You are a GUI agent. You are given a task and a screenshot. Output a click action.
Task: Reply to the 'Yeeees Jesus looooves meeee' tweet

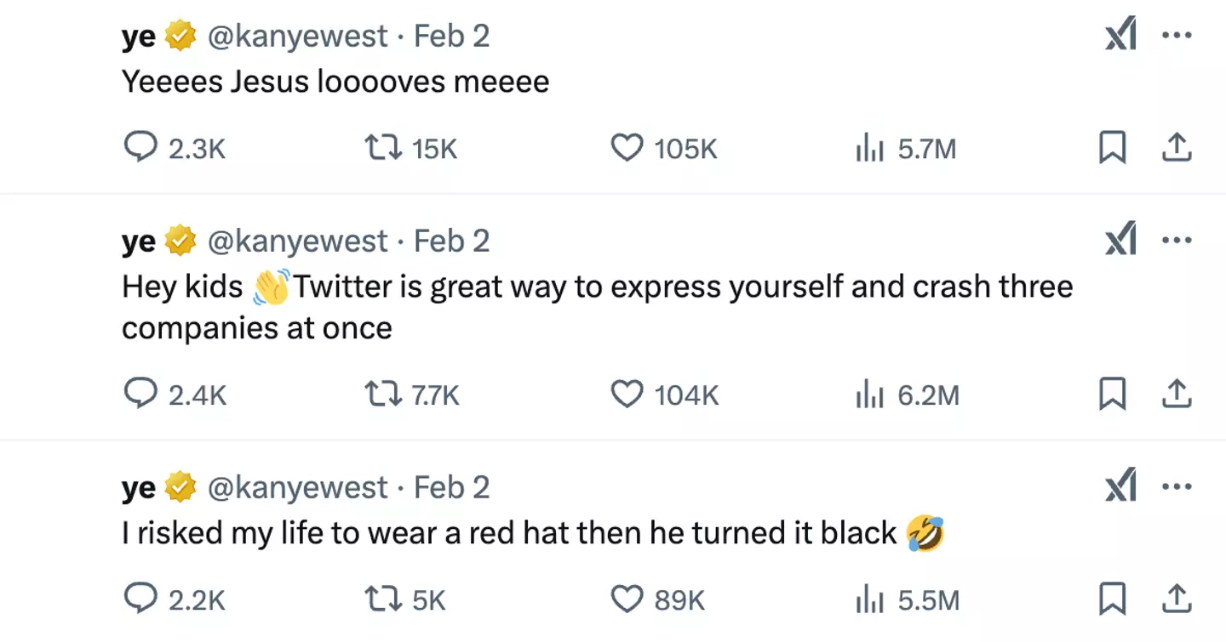[143, 148]
